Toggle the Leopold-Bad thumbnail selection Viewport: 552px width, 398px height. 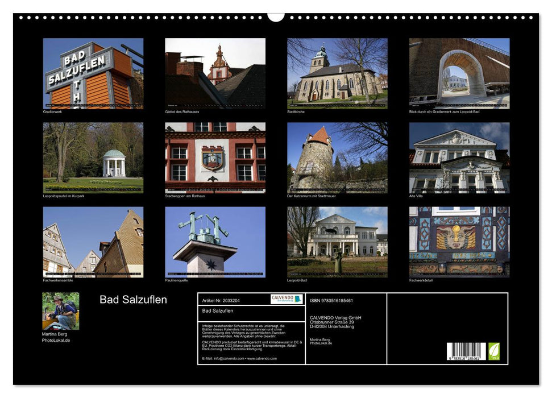(x=338, y=244)
